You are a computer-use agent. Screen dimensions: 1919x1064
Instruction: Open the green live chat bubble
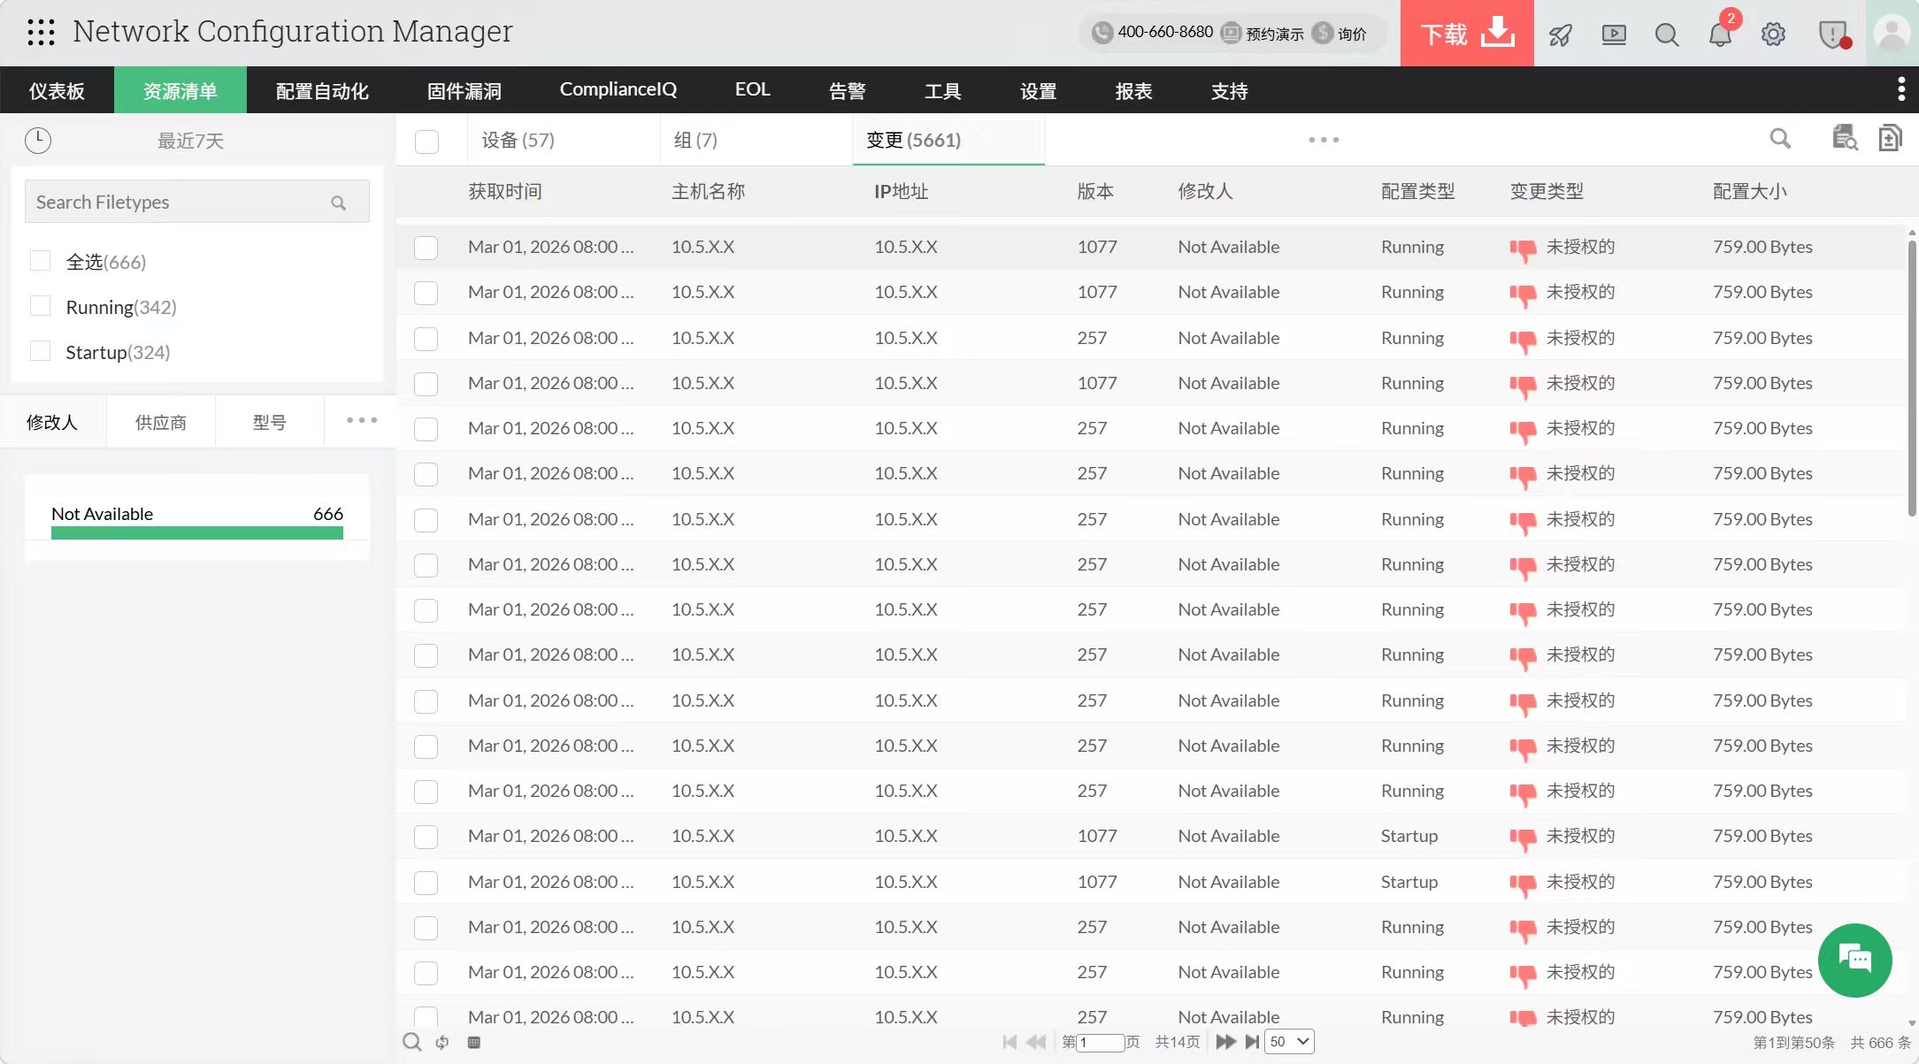(x=1854, y=960)
